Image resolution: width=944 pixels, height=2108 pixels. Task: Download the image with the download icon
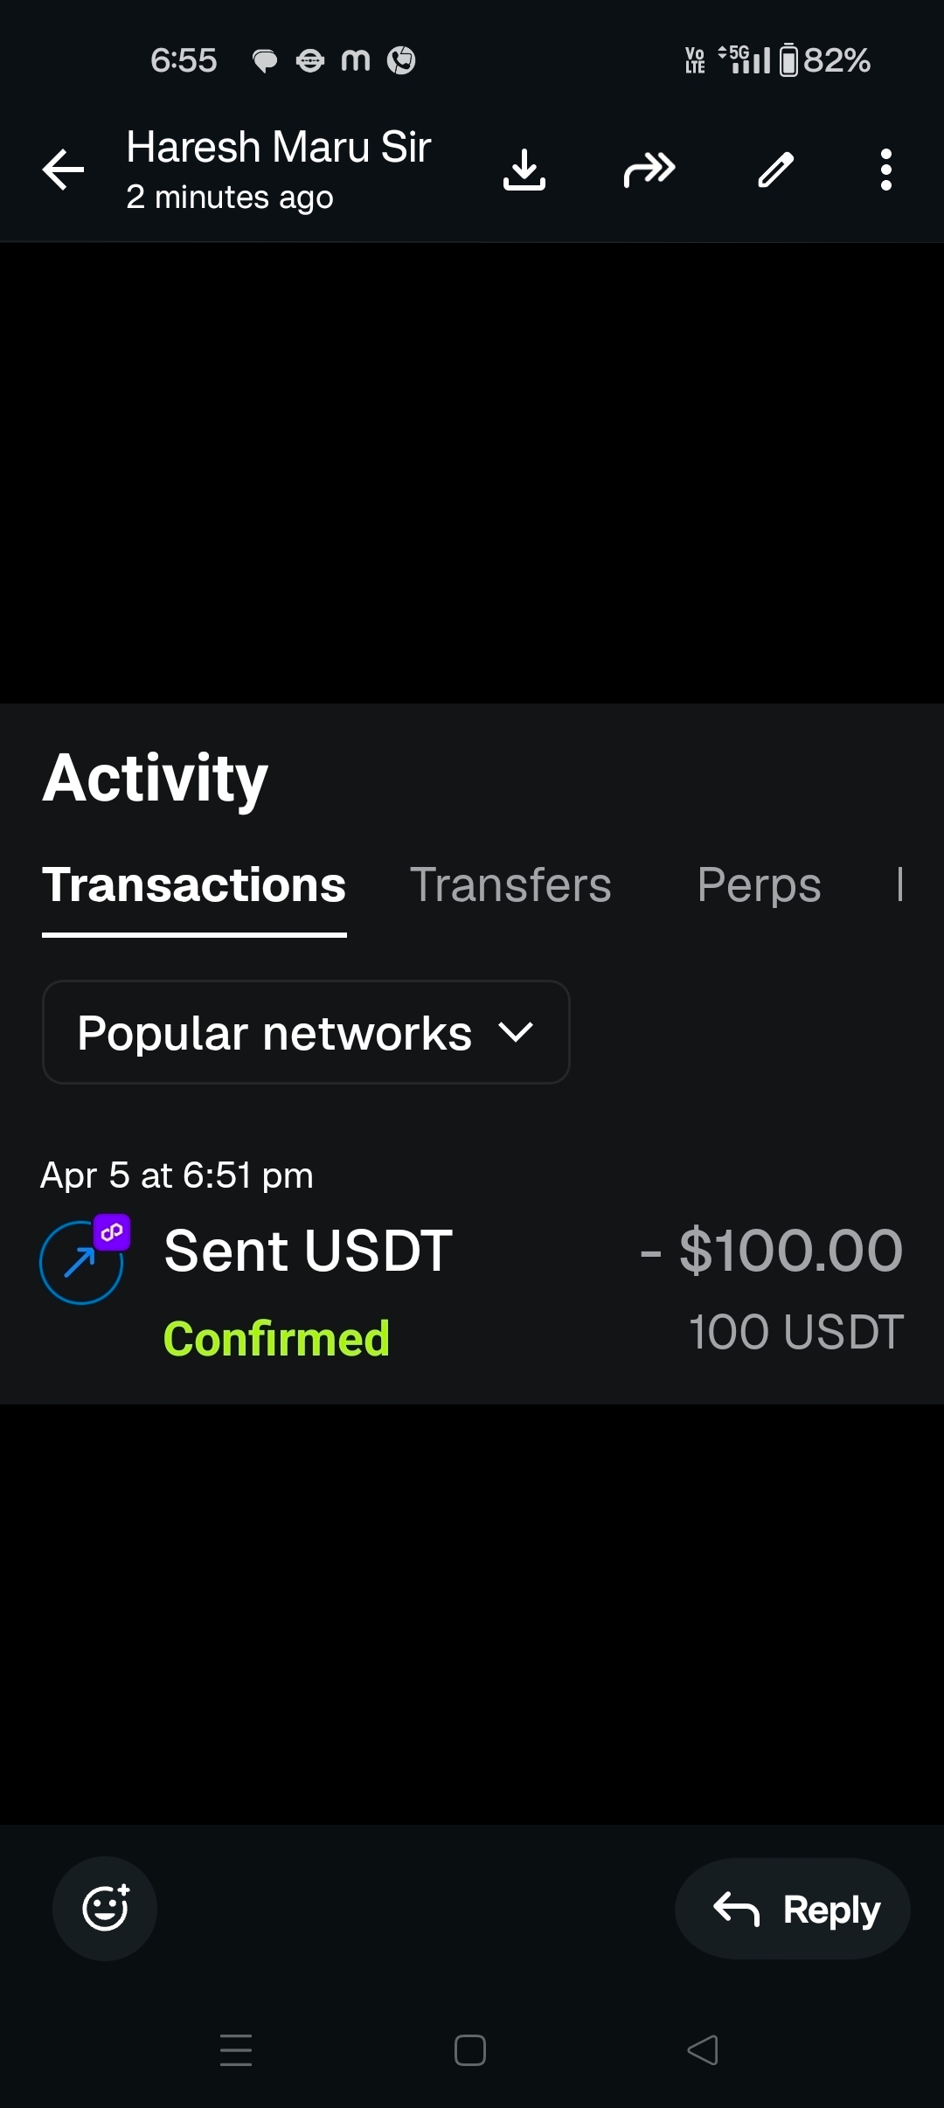coord(524,170)
